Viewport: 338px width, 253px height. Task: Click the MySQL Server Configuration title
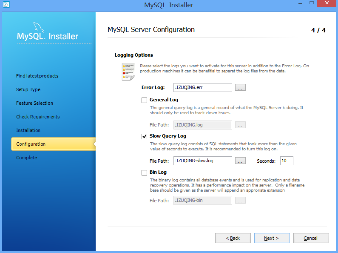(x=151, y=29)
